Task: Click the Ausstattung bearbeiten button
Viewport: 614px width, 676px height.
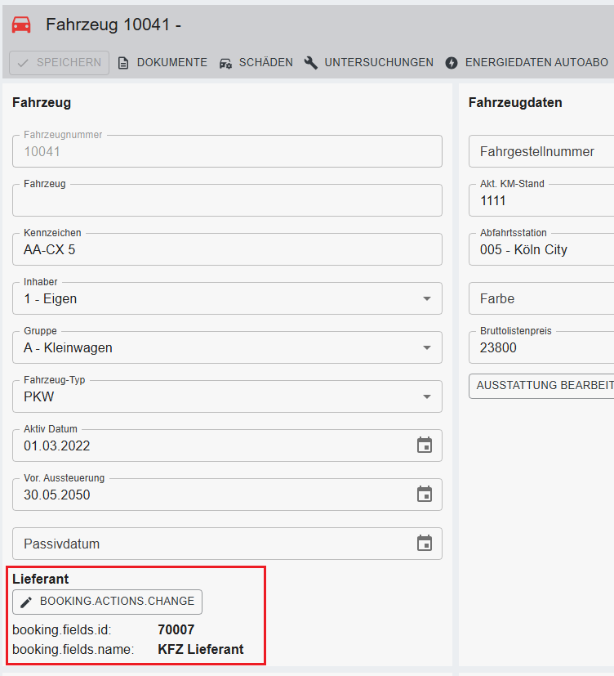Action: [x=545, y=385]
